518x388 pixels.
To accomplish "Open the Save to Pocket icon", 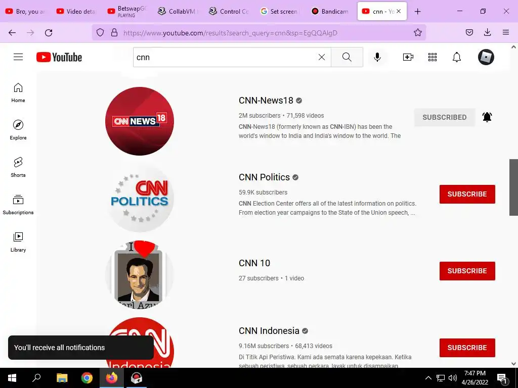I will pyautogui.click(x=469, y=32).
